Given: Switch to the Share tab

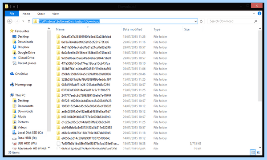Looking at the screenshot, I should 41,14.
